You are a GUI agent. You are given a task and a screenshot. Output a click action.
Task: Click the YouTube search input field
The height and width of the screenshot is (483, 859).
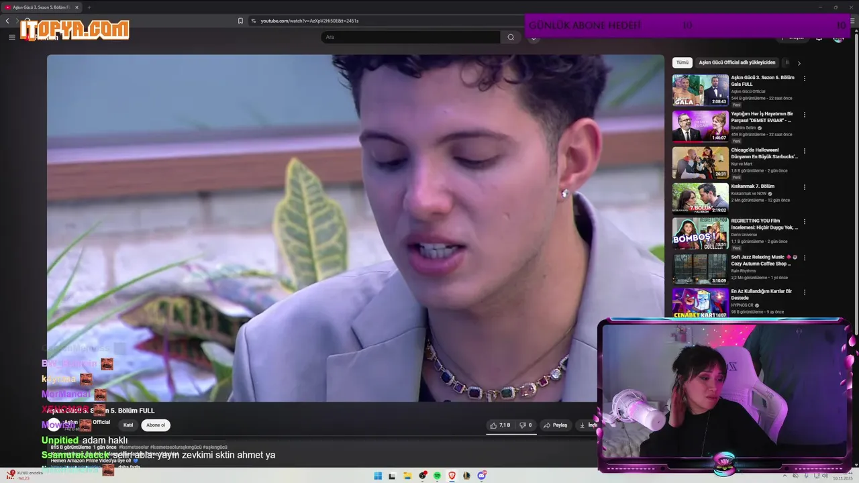tap(410, 37)
